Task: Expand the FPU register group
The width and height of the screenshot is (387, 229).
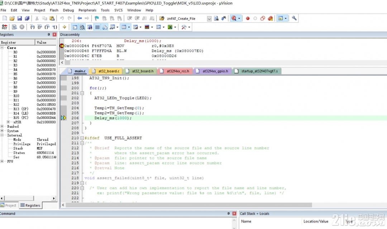Action: click(2, 161)
